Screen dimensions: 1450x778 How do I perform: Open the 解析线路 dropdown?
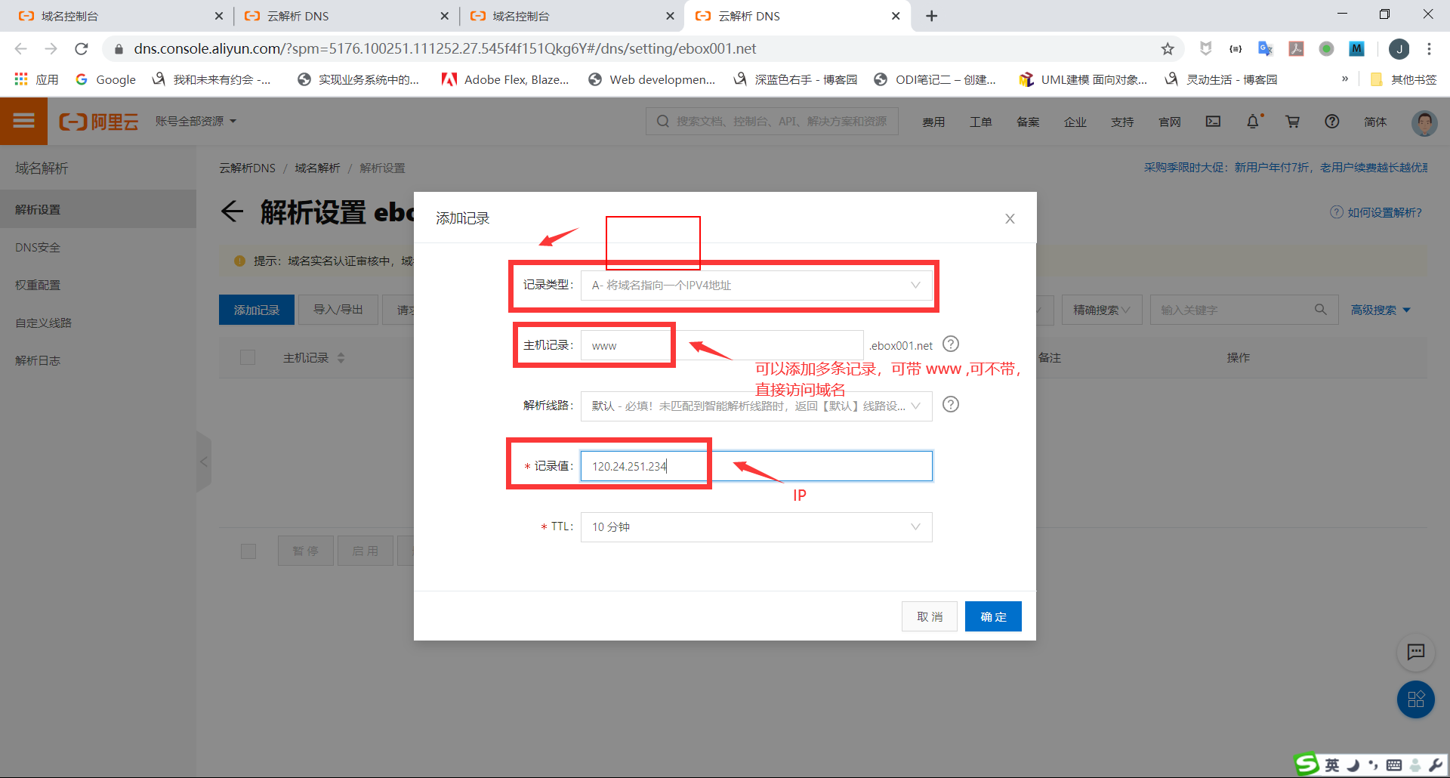coord(756,406)
